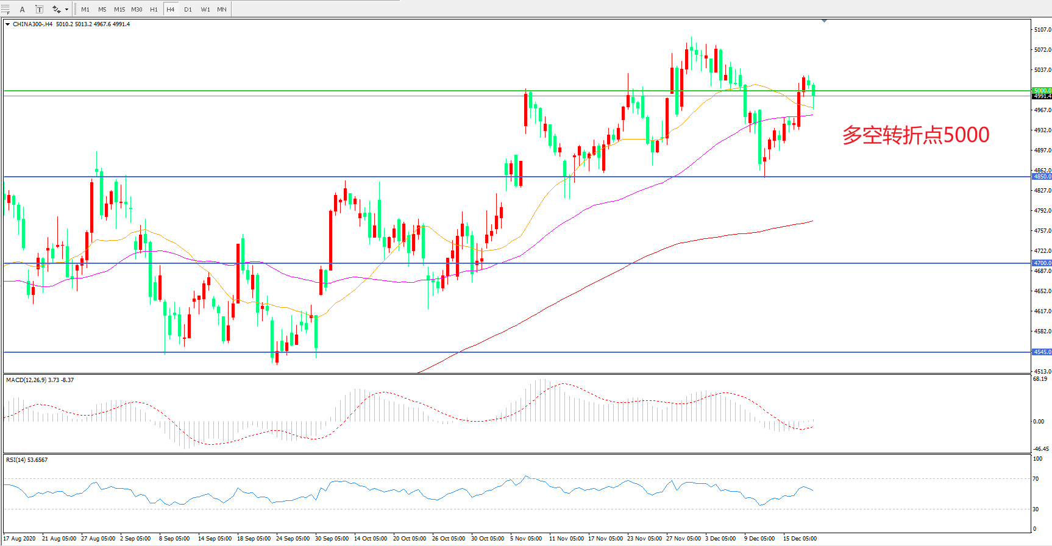The width and height of the screenshot is (1052, 546).
Task: Switch chart to M5 timeframe
Action: pyautogui.click(x=102, y=9)
